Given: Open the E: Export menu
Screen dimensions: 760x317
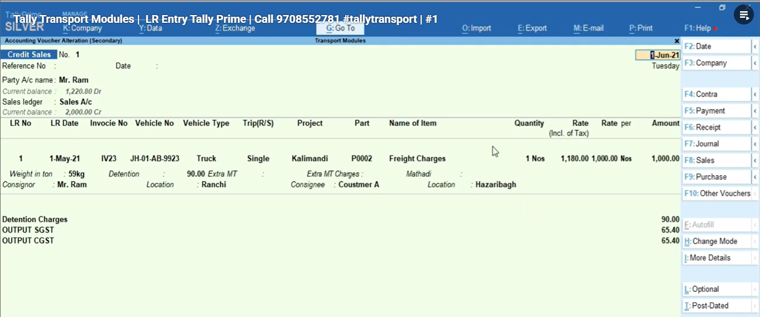Looking at the screenshot, I should click(x=532, y=28).
